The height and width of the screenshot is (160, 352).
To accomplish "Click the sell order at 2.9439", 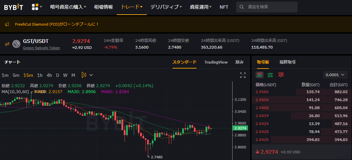I will [302, 116].
